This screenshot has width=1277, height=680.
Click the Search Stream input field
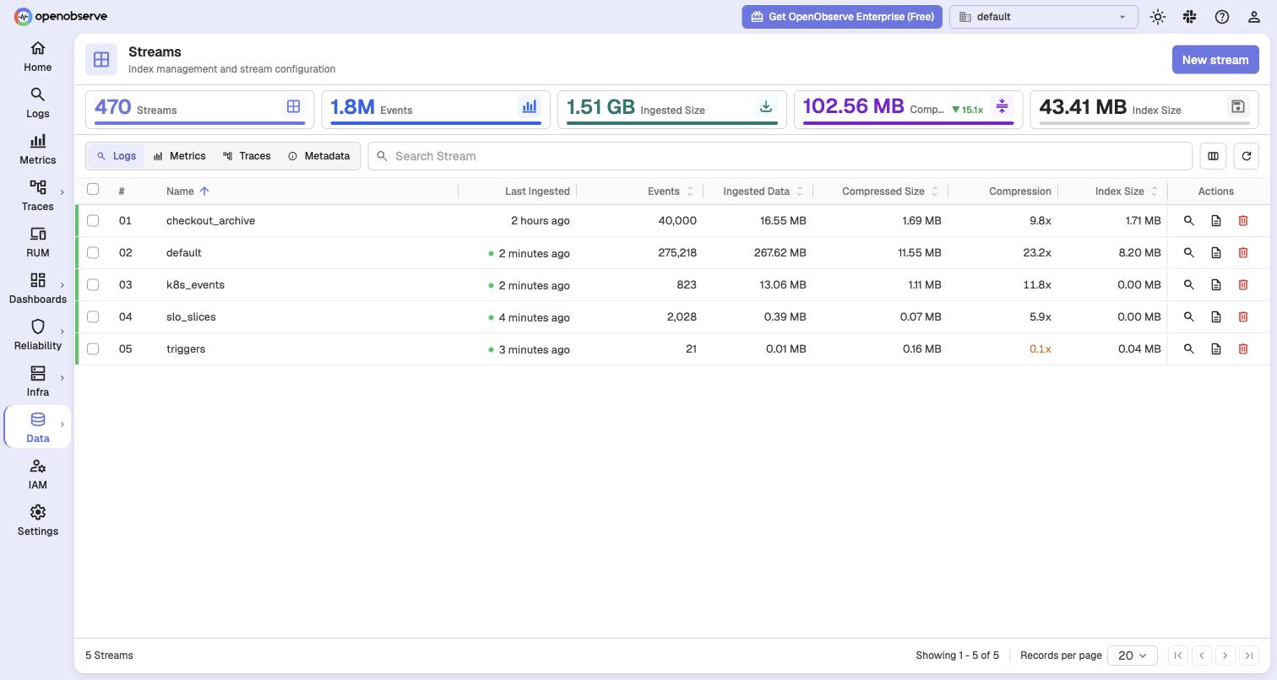point(780,156)
